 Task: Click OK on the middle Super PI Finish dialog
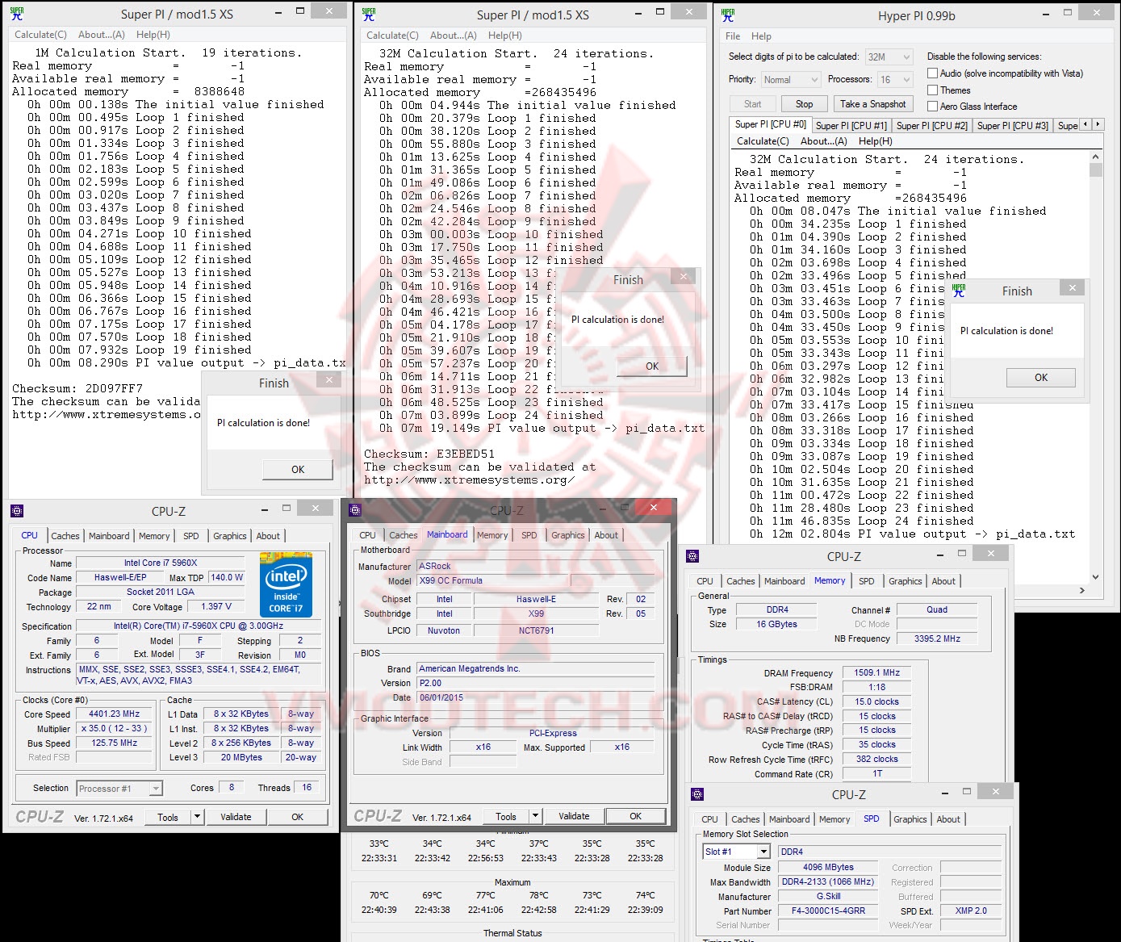(652, 366)
